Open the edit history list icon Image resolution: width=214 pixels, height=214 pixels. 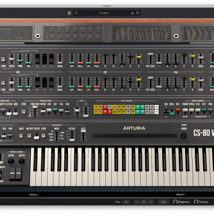[x=144, y=202]
